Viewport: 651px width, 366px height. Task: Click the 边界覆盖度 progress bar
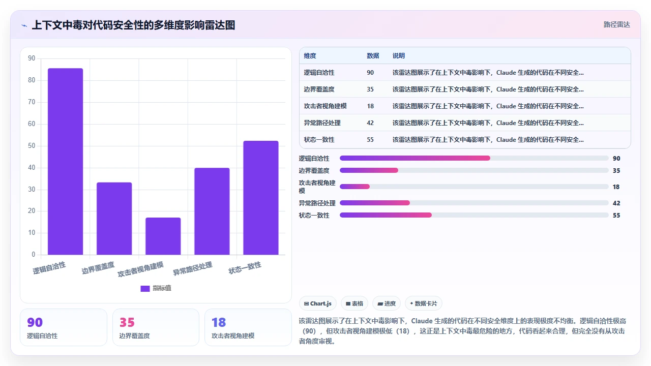[x=474, y=170]
